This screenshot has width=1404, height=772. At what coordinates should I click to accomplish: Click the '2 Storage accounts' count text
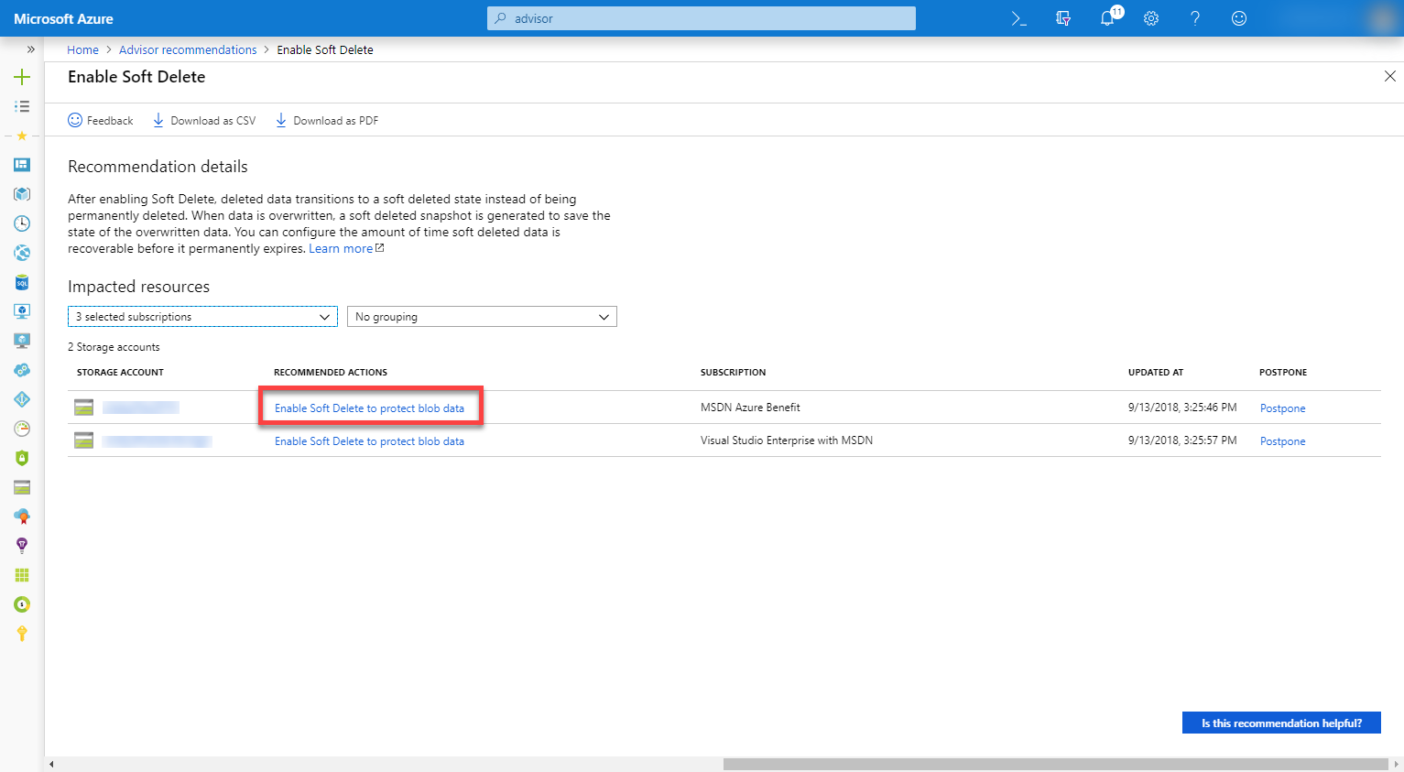114,347
